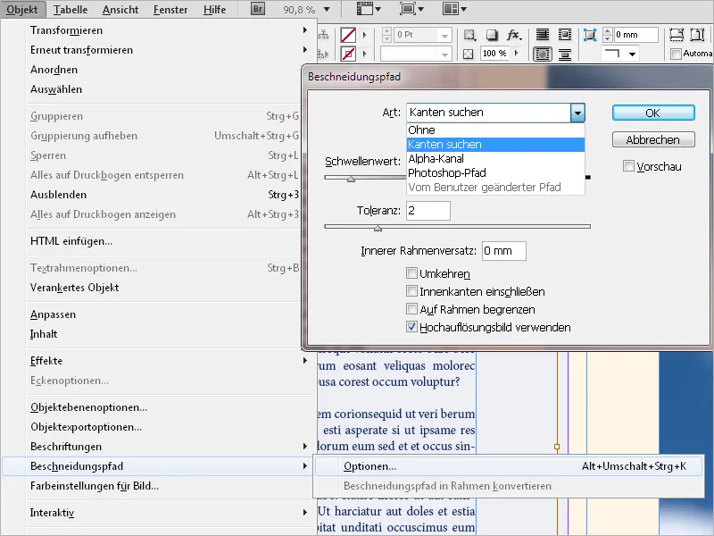
Task: Click the fill color swatch (none)
Action: click(348, 35)
